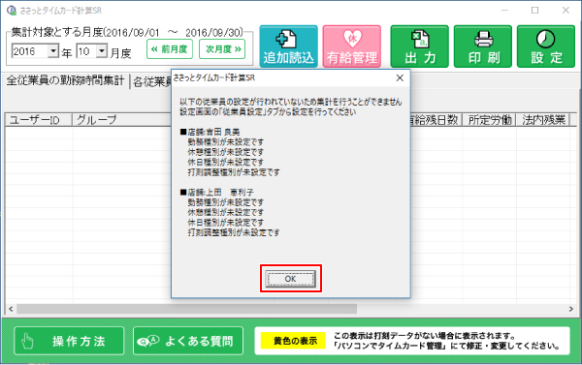The width and height of the screenshot is (582, 365).
Task: Maximize the main application window
Action: coord(534,10)
